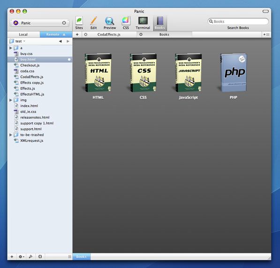Viewport: 280px width, 268px height.
Task: Click the sidebar footer plus button
Action: coord(12,257)
